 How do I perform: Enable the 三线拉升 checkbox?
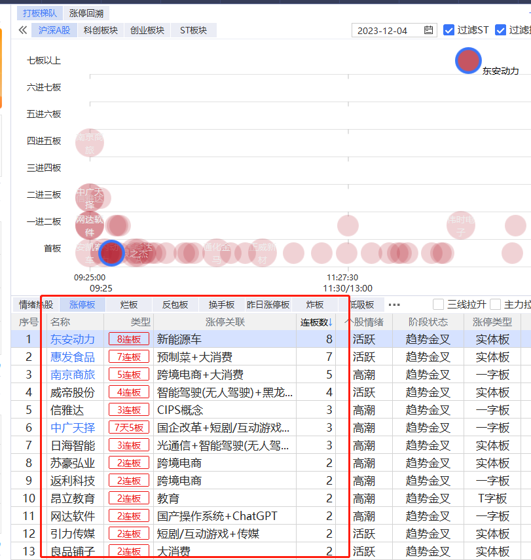coord(438,305)
